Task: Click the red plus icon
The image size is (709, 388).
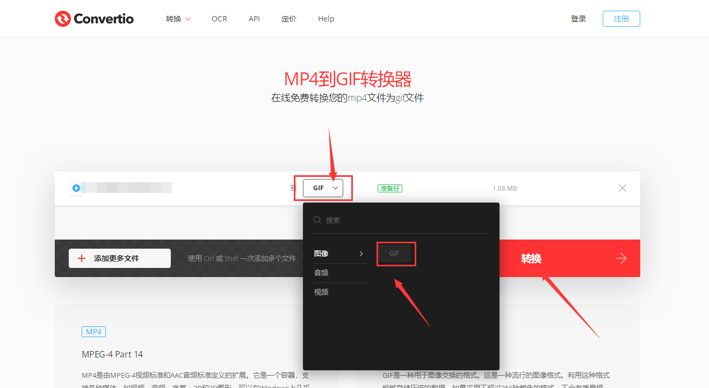Action: pos(82,258)
